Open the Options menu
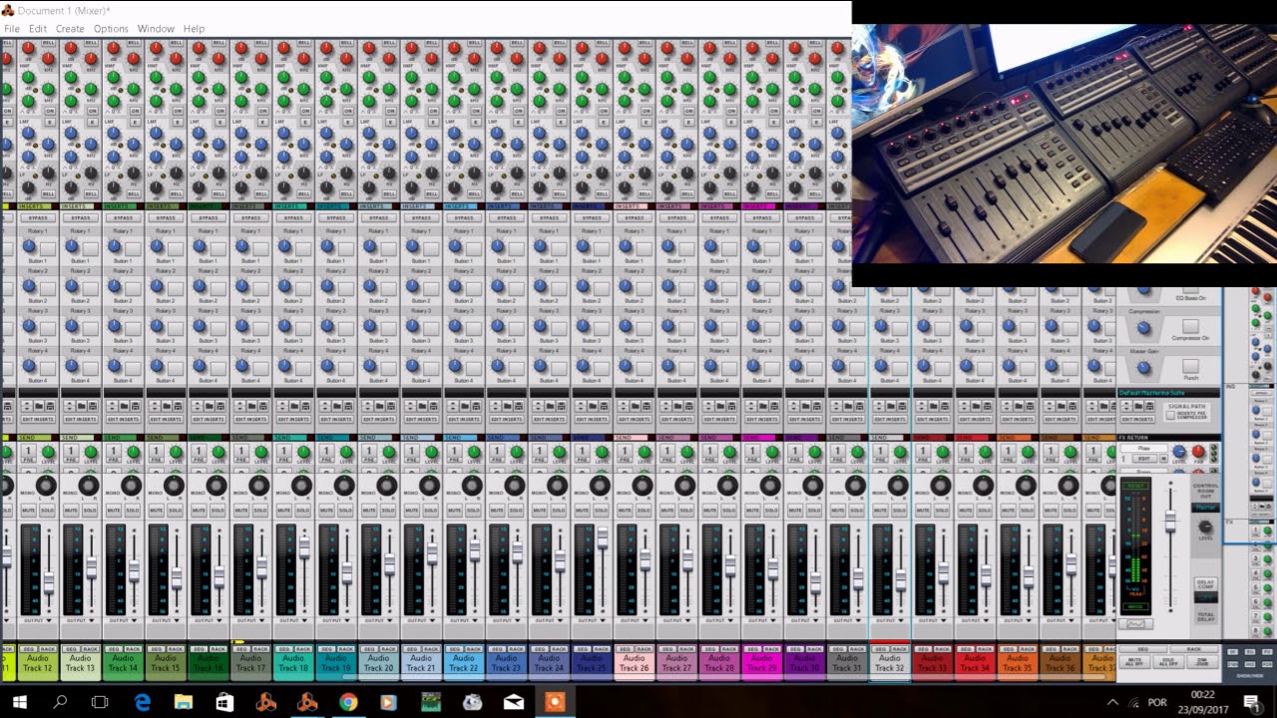The height and width of the screenshot is (718, 1277). coord(111,29)
